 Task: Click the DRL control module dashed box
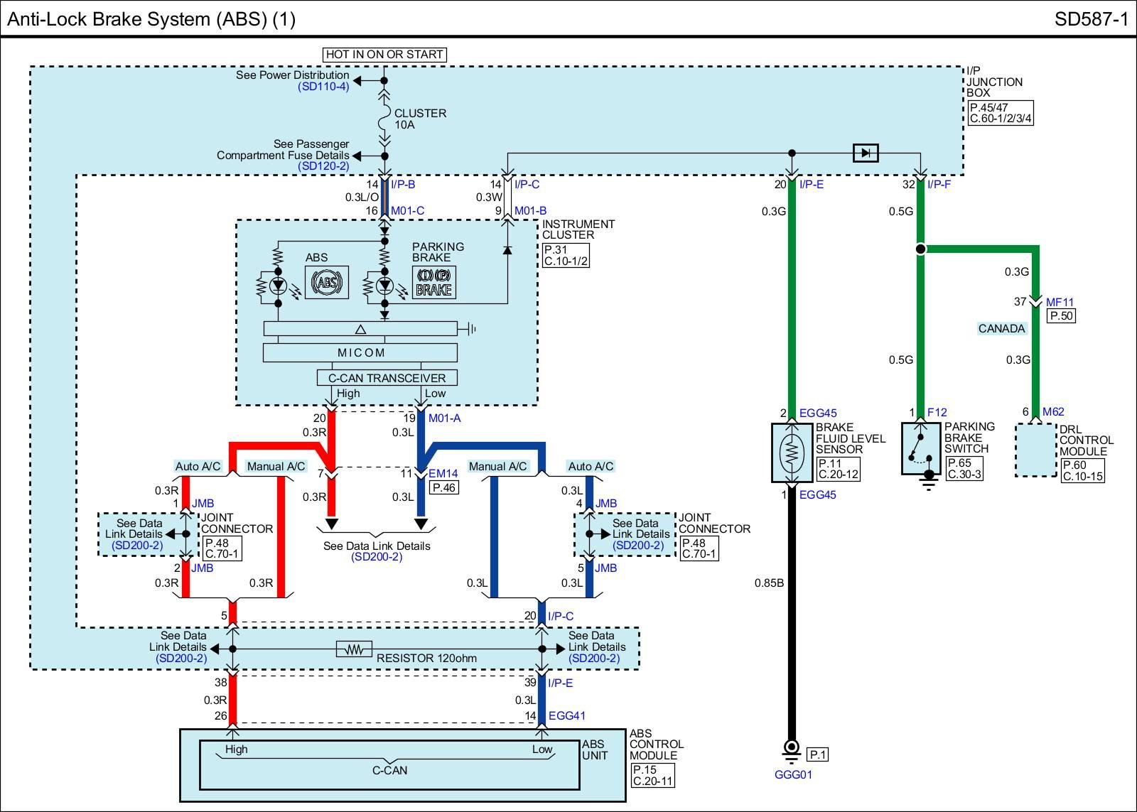(x=1035, y=450)
